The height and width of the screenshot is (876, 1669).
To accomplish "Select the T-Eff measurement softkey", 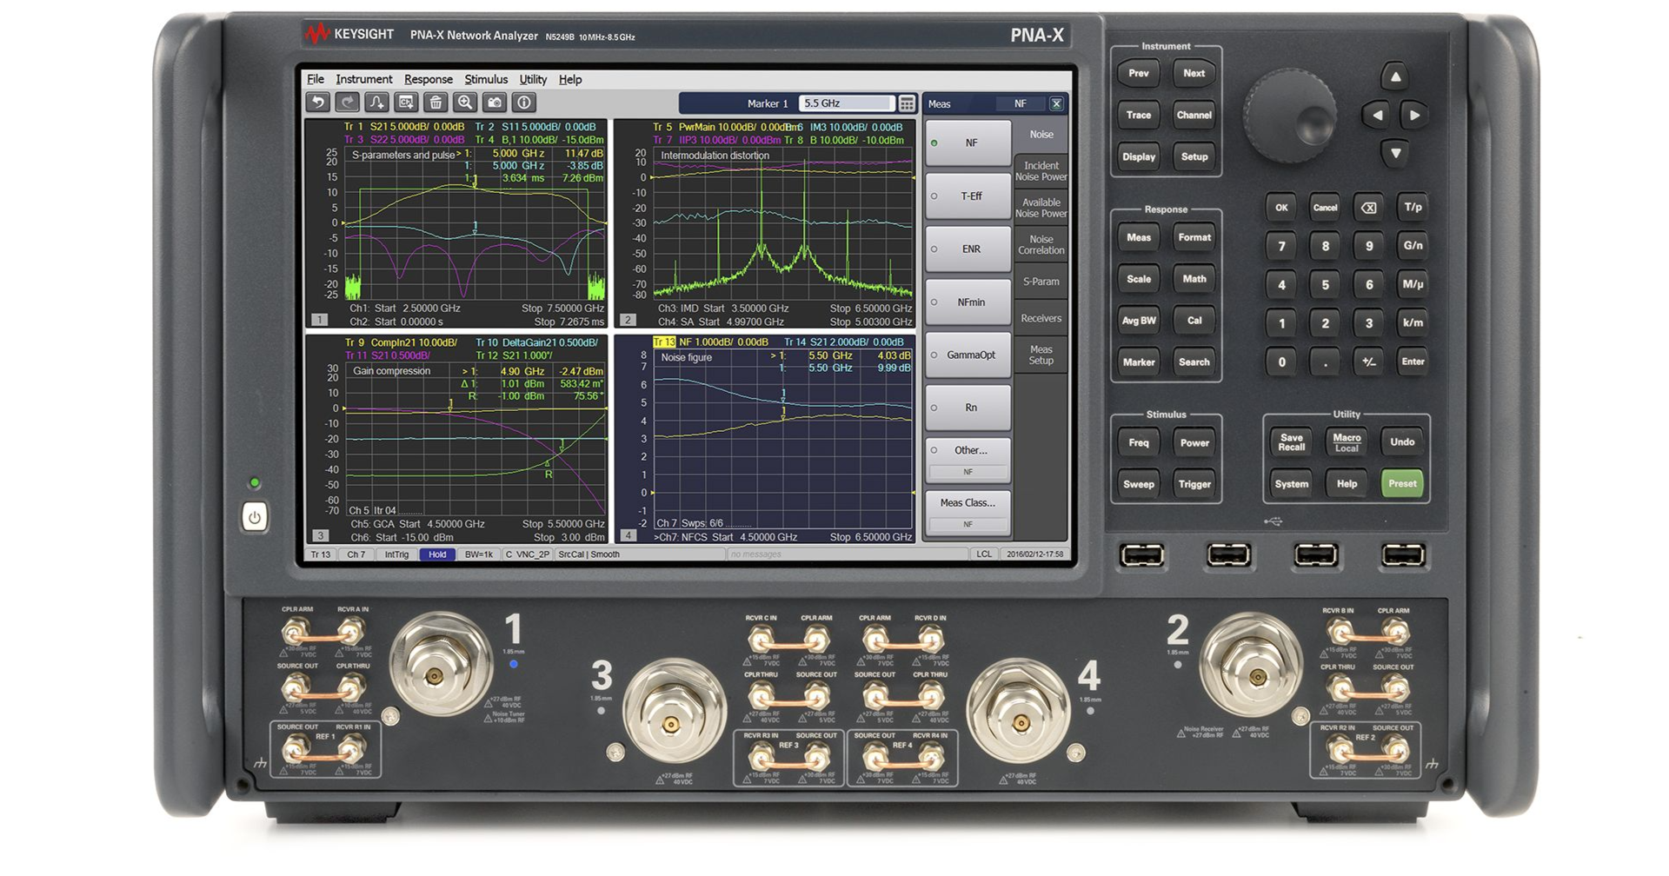I will point(968,196).
